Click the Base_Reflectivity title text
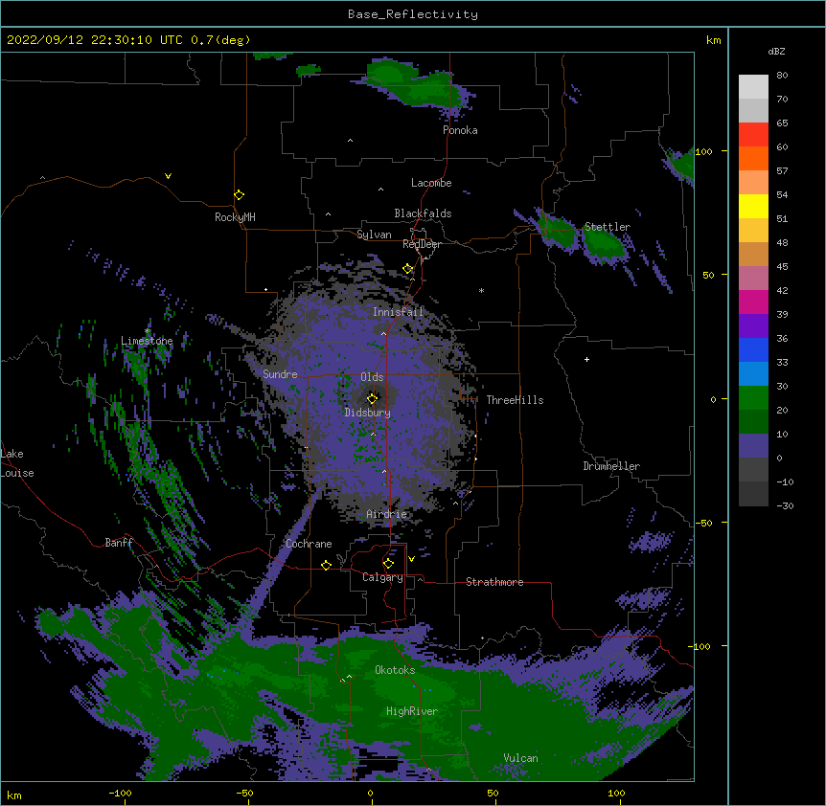Viewport: 826px width, 806px height. pos(413,14)
